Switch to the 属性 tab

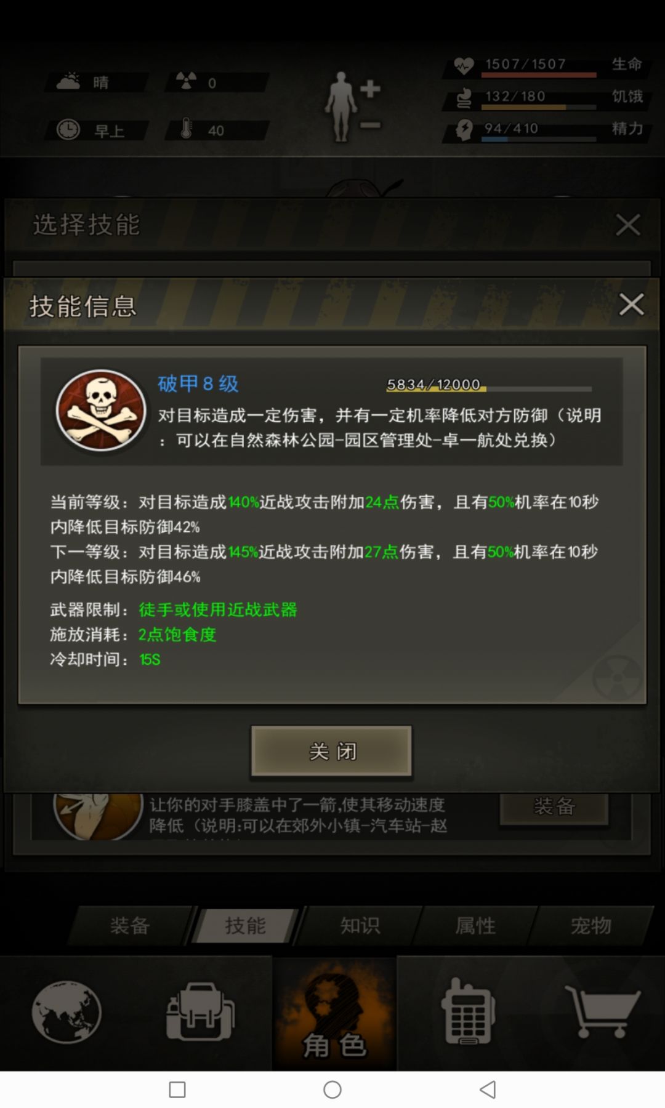click(475, 925)
